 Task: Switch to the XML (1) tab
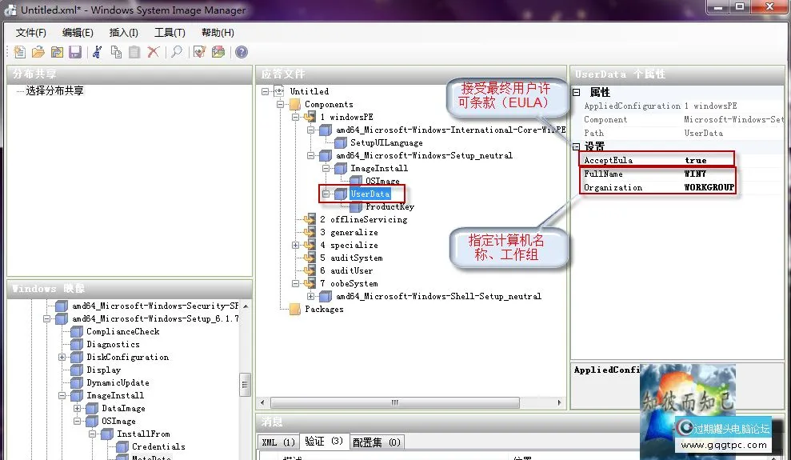pyautogui.click(x=278, y=442)
